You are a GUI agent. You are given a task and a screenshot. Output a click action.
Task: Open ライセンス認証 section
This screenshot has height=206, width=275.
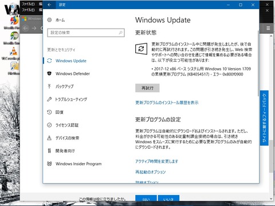pos(67,125)
